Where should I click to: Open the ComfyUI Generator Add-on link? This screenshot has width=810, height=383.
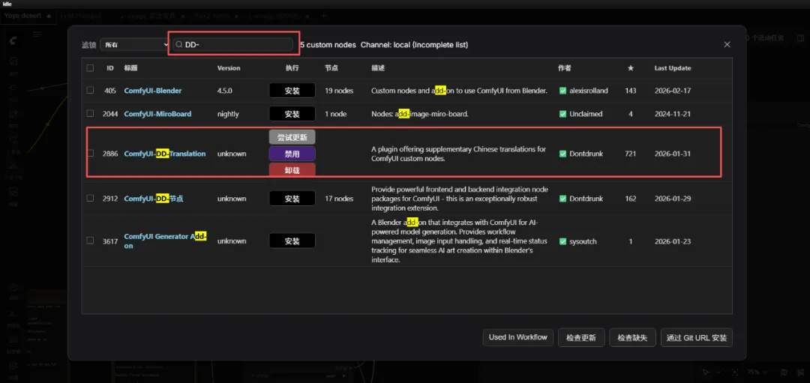coord(165,241)
